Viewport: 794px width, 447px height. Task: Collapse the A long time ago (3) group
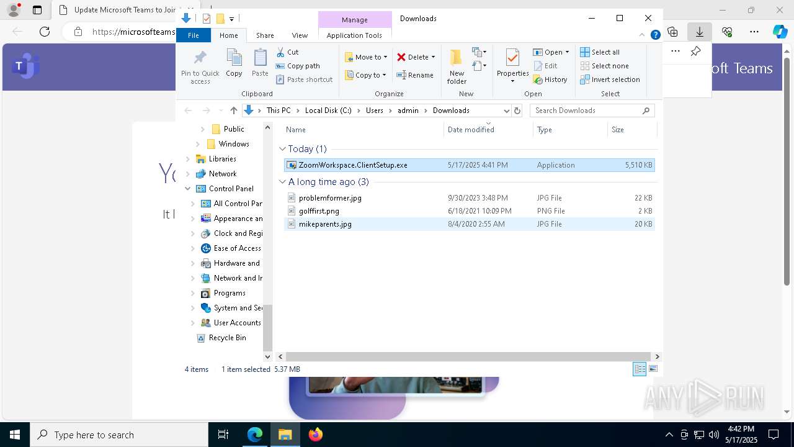(x=282, y=182)
